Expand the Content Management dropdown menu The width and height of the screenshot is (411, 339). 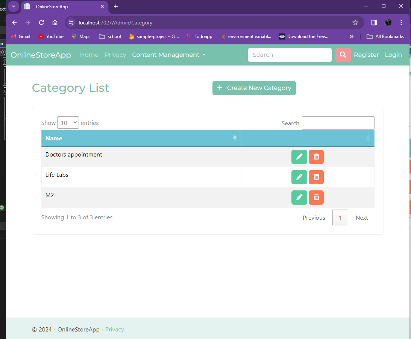[169, 55]
